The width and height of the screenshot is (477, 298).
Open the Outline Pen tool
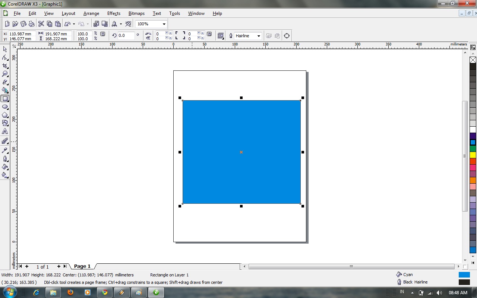(x=5, y=159)
